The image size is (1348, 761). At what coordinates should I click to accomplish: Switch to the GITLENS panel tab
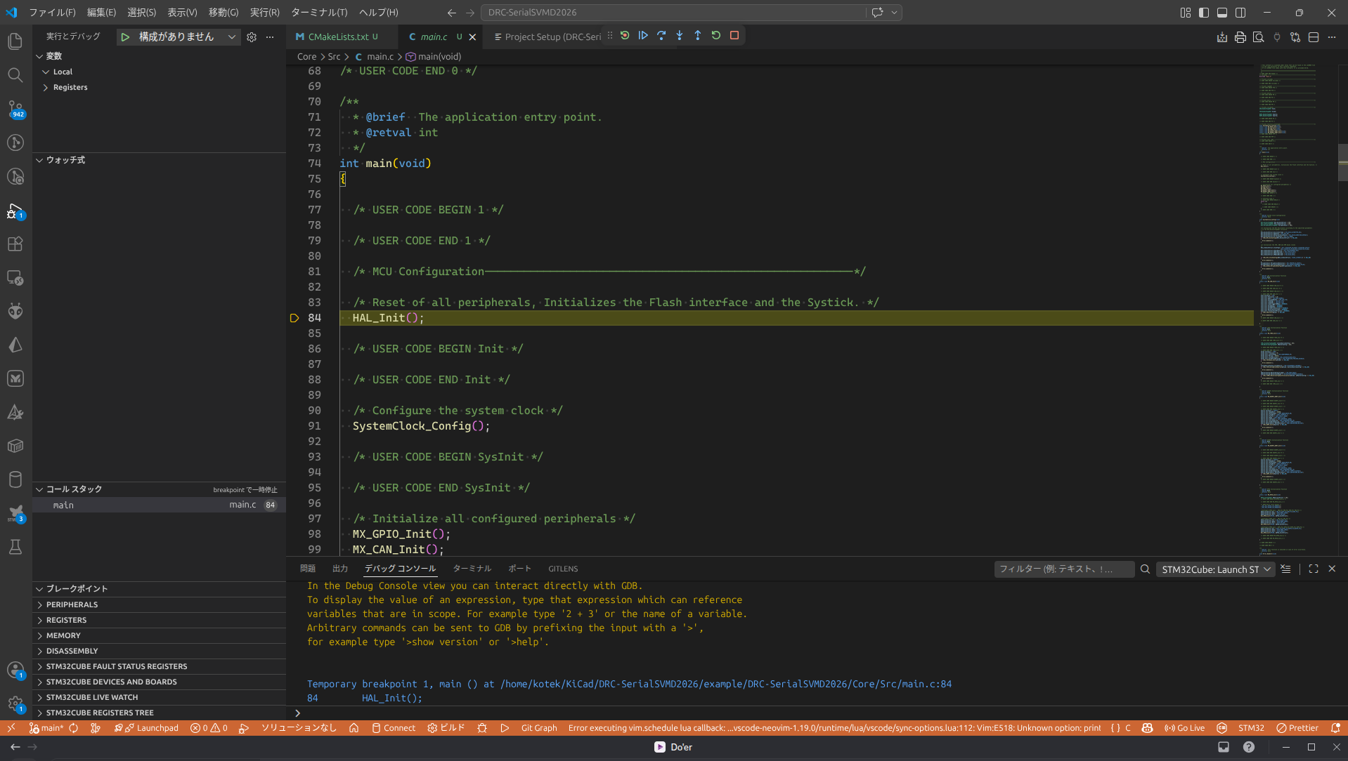(563, 569)
